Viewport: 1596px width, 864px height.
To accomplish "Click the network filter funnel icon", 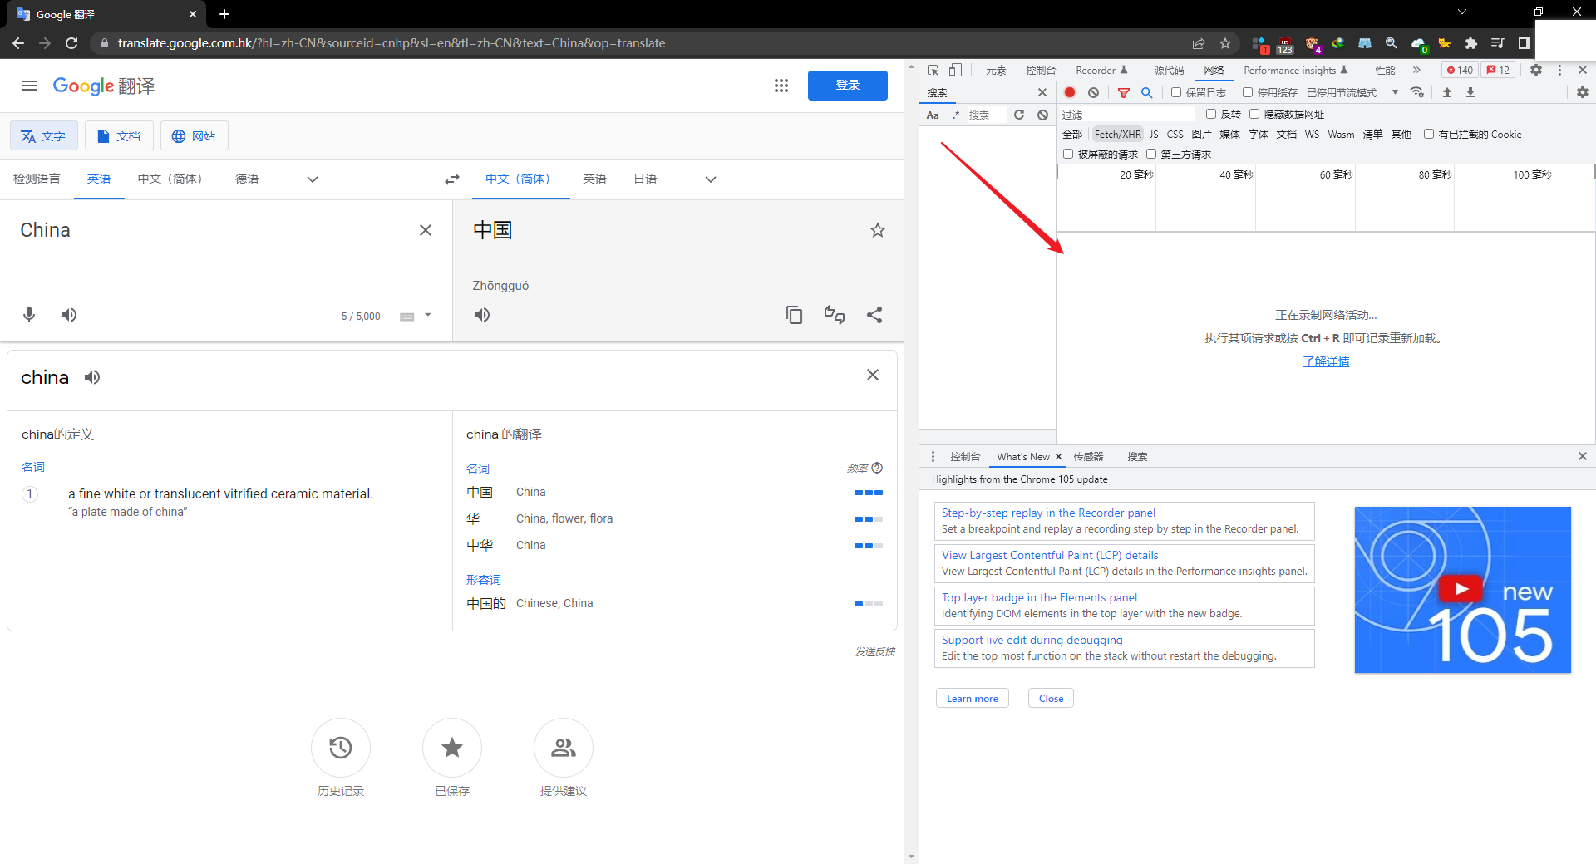I will tap(1123, 92).
